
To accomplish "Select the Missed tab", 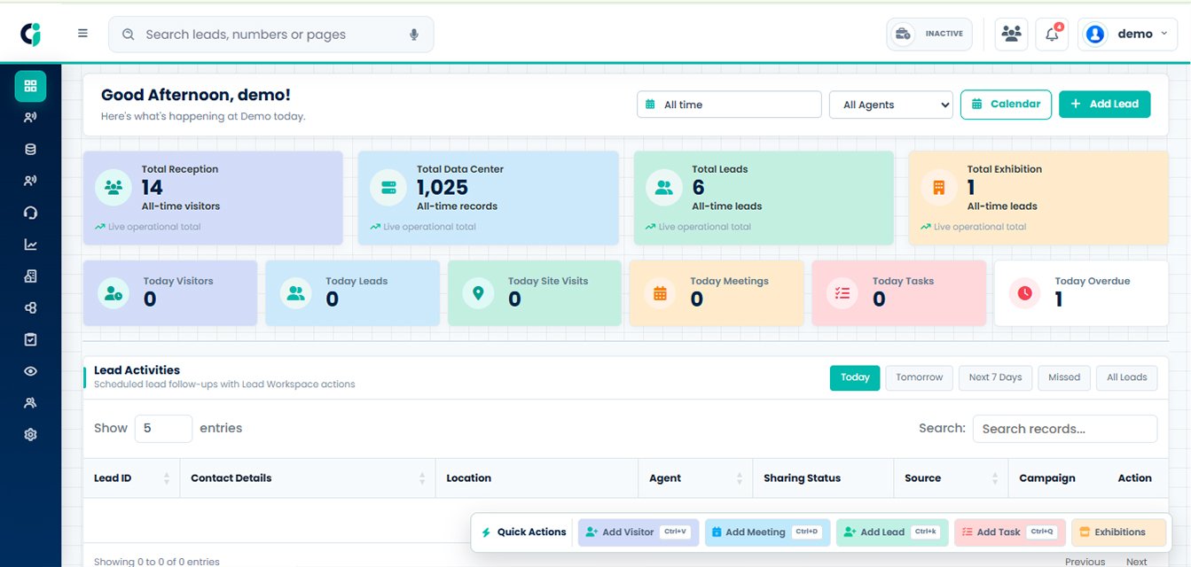I will tap(1064, 377).
